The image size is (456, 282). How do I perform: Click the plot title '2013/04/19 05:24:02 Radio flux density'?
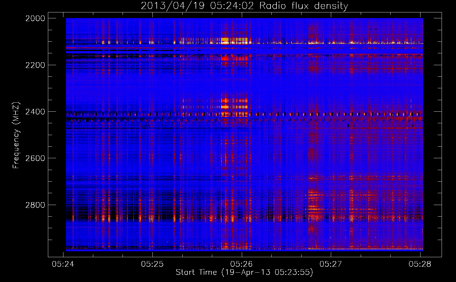pos(244,6)
